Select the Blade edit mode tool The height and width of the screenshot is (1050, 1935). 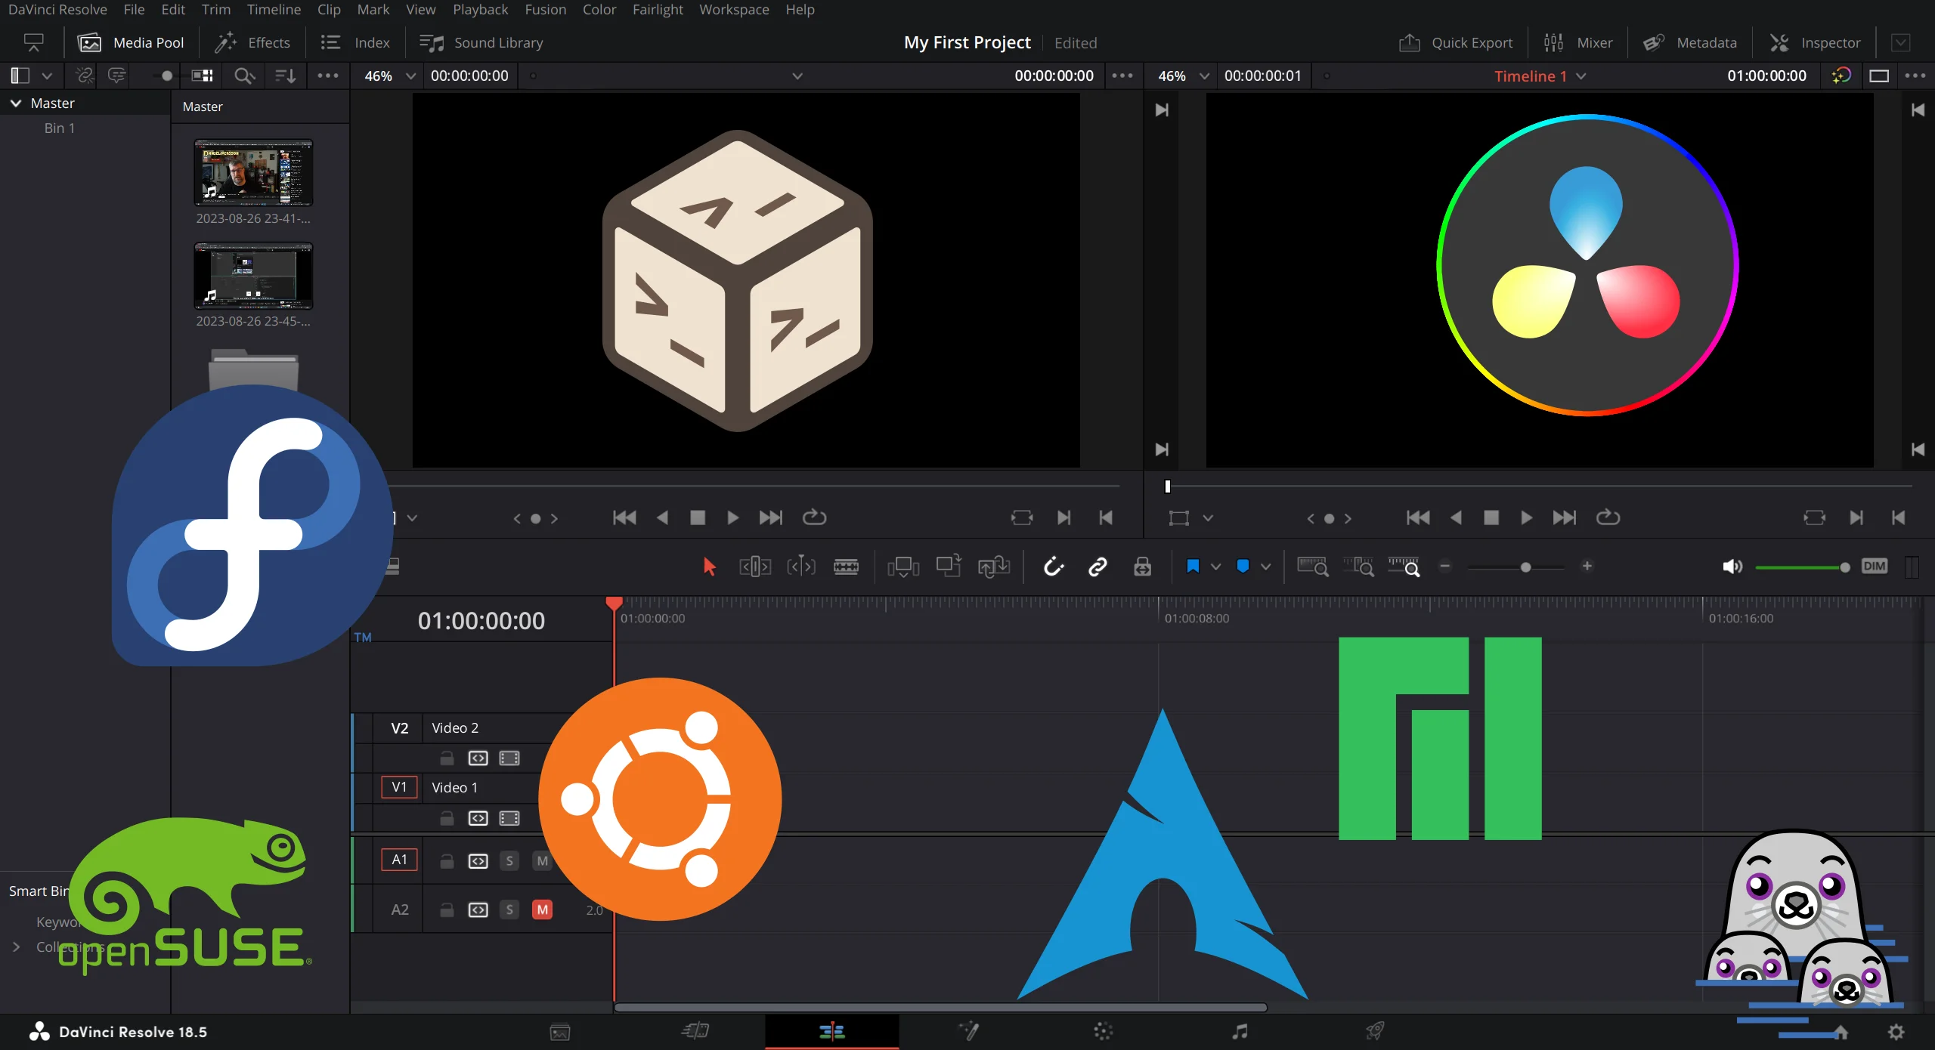pyautogui.click(x=845, y=567)
